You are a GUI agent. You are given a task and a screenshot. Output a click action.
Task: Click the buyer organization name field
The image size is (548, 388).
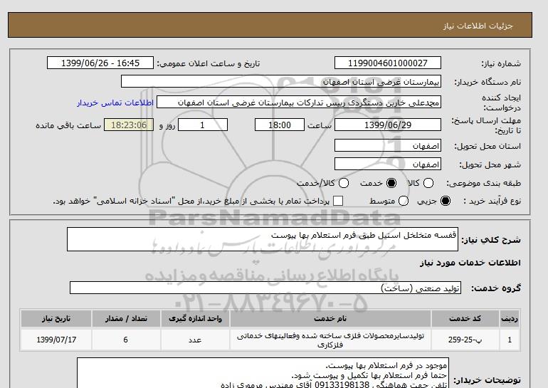(x=281, y=81)
